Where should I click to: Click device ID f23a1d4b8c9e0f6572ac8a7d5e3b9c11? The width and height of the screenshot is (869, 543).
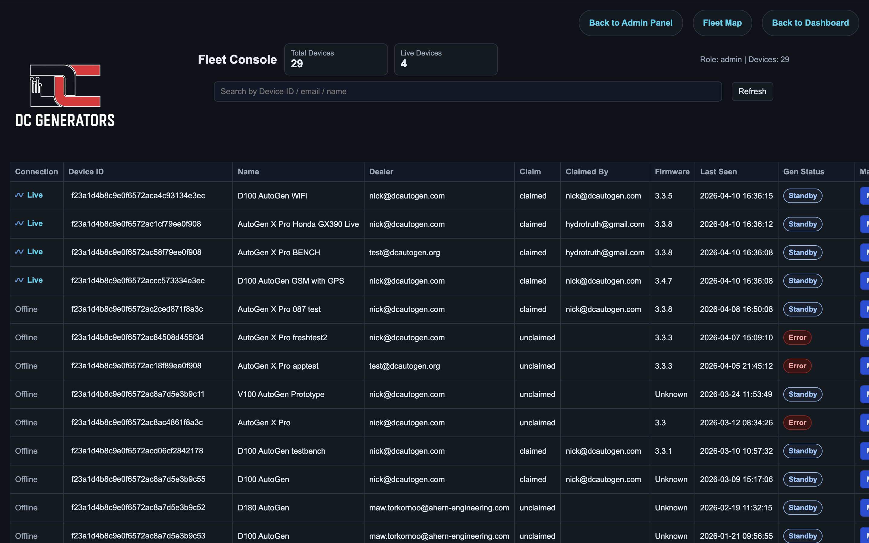click(x=138, y=394)
